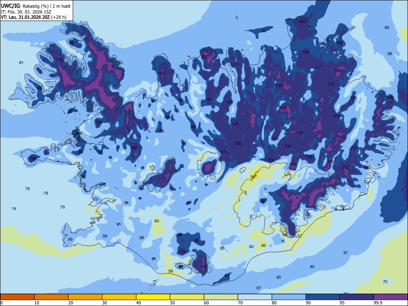
Task: Select the 95–99.9 dark navy legend swatch
Action: [357, 297]
